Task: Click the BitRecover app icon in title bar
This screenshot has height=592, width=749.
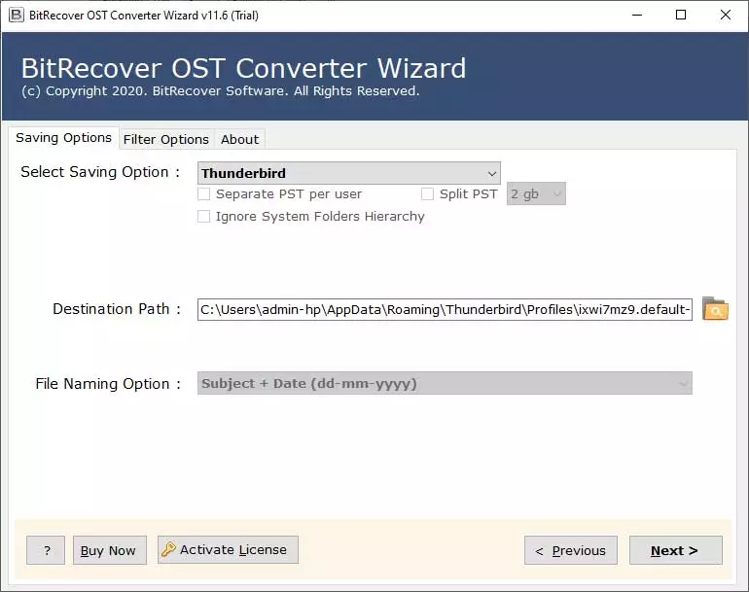Action: [x=16, y=15]
